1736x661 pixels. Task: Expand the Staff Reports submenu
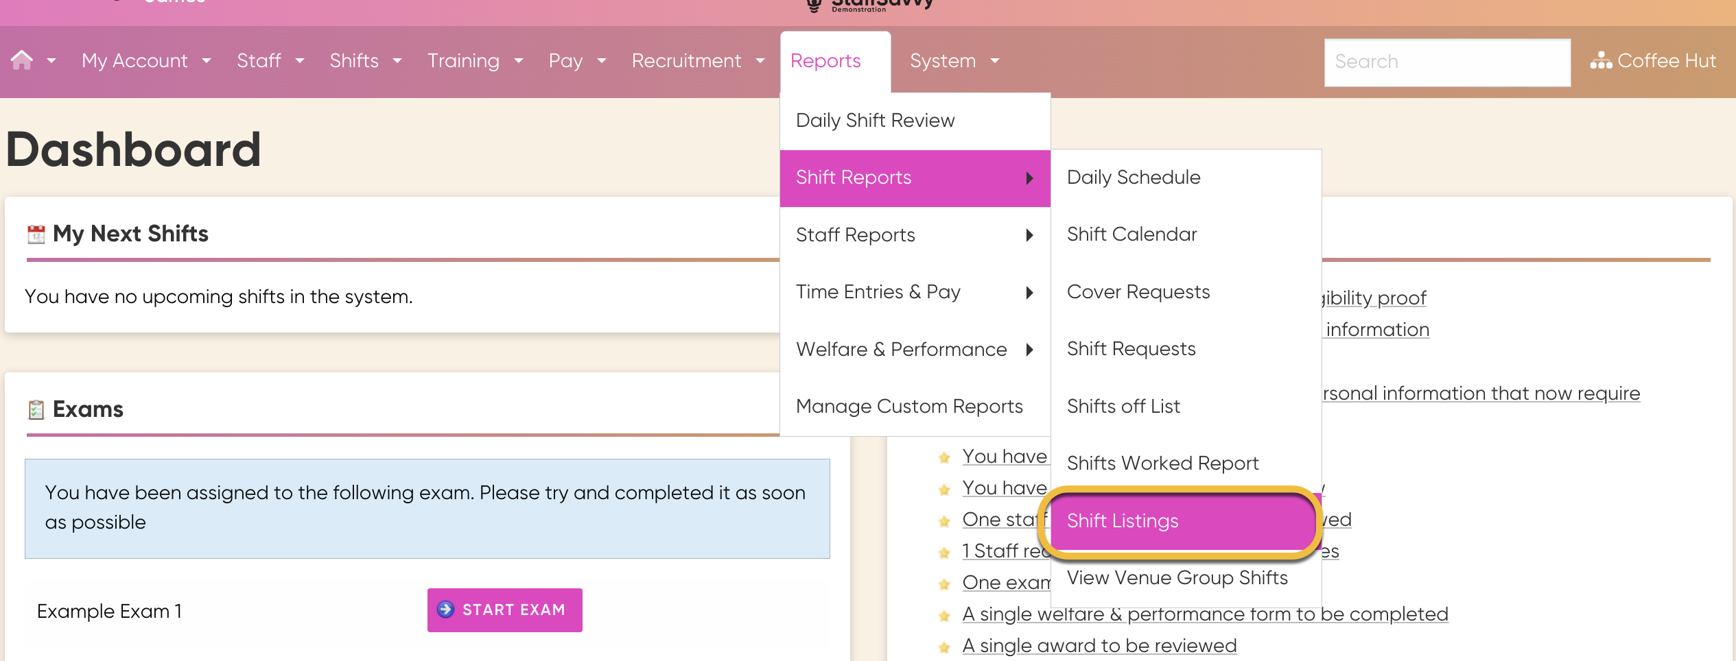[915, 235]
